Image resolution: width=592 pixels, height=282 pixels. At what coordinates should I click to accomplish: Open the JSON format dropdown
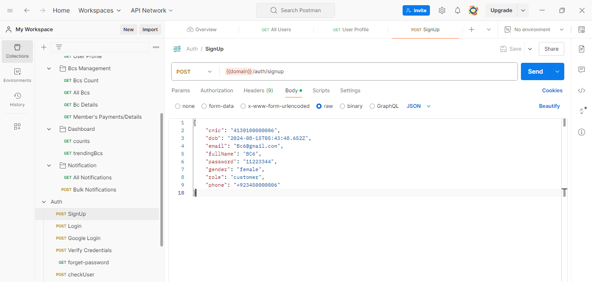click(419, 106)
